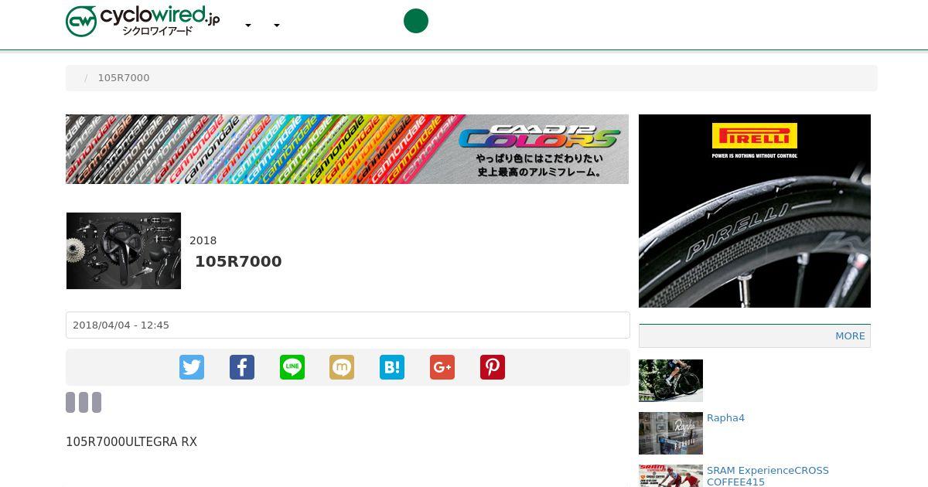Open SRAM Experience CROSS COFFEE415 link
The image size is (928, 487).
coord(768,476)
